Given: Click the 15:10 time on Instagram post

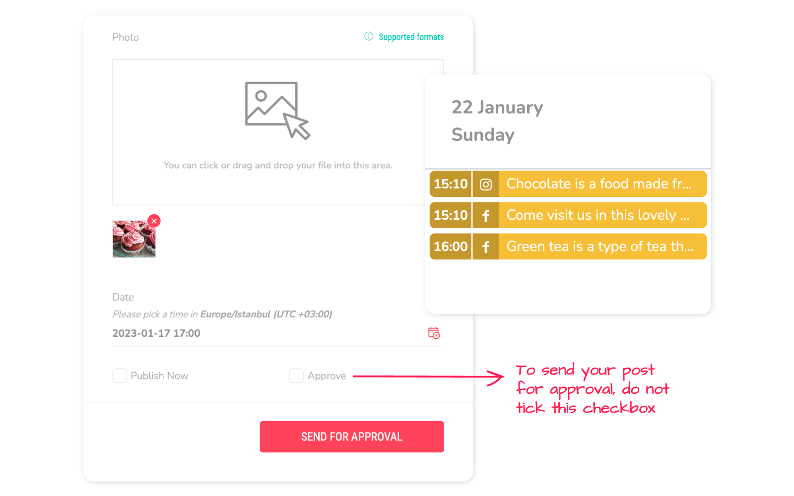Looking at the screenshot, I should pos(451,184).
